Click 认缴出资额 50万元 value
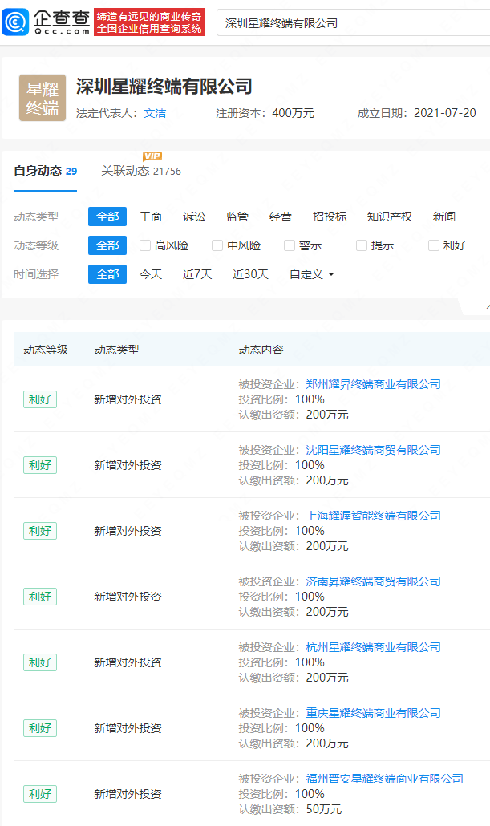 [x=324, y=809]
